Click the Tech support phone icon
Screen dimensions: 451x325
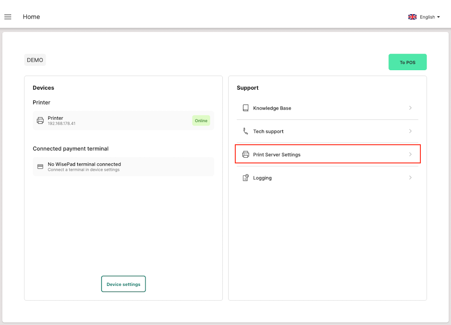pyautogui.click(x=245, y=131)
